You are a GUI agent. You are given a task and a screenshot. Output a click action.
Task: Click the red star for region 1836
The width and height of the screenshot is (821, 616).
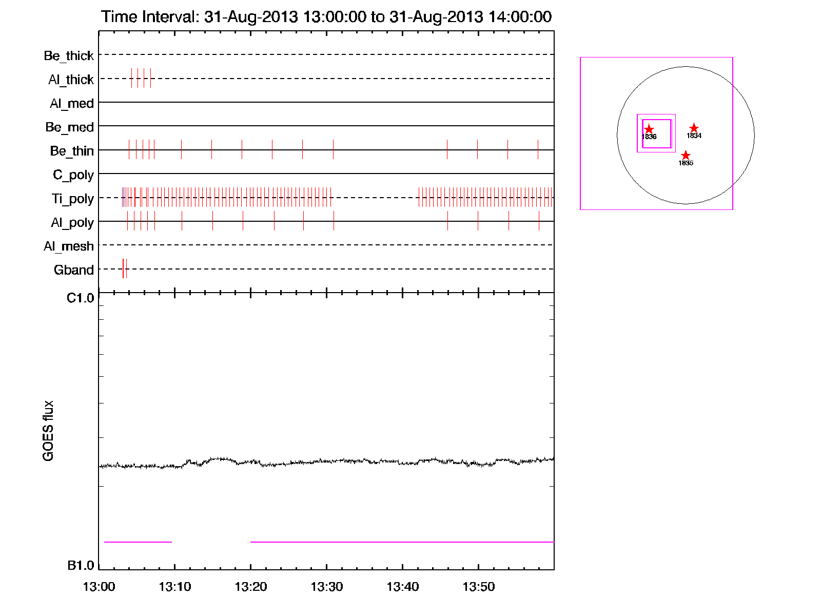click(649, 129)
